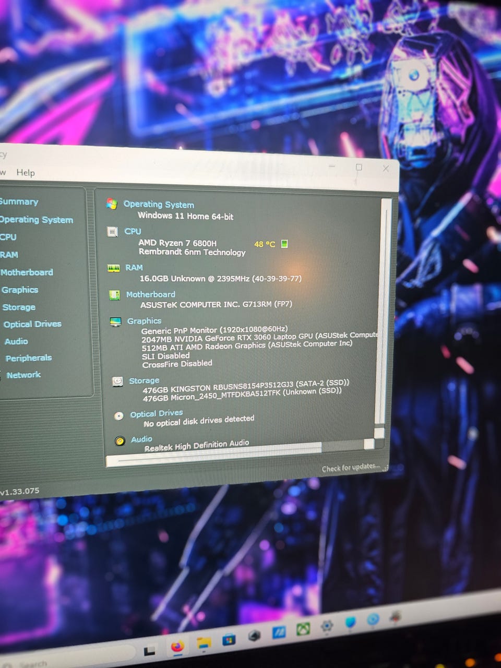Image resolution: width=501 pixels, height=668 pixels.
Task: Open File Explorer from the taskbar
Action: click(204, 643)
